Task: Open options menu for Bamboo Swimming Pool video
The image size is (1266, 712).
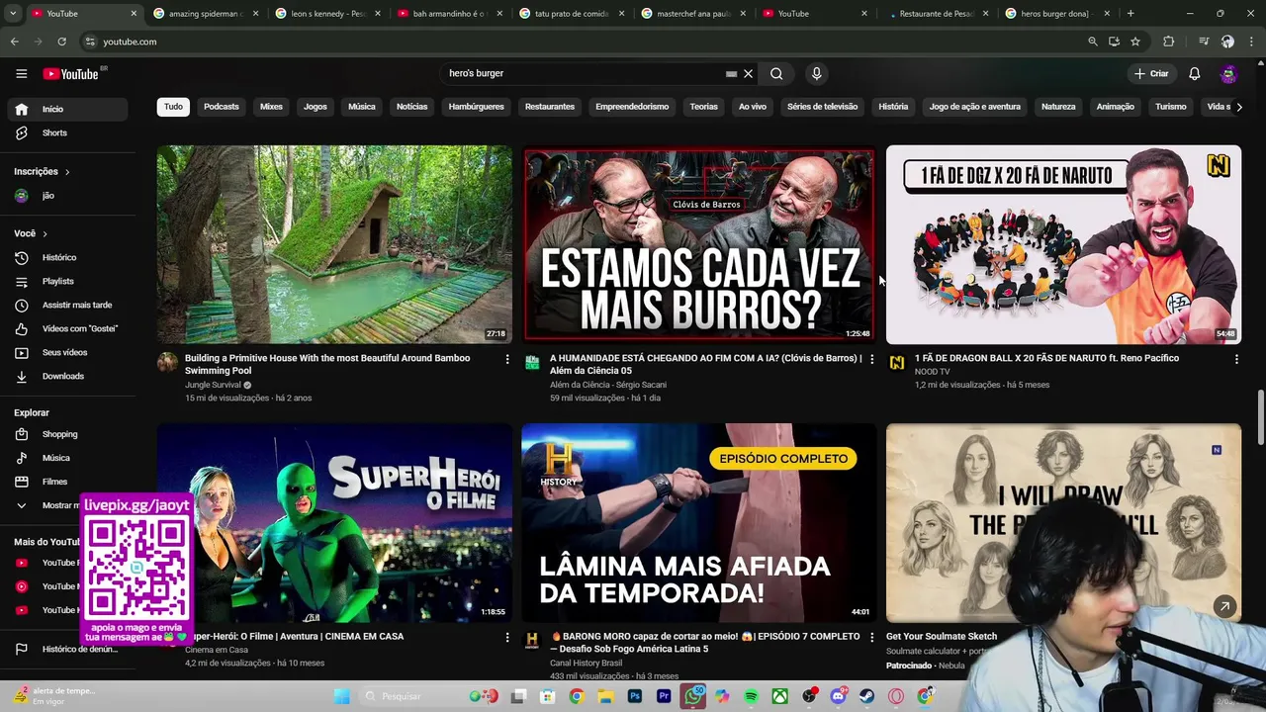Action: (x=507, y=359)
